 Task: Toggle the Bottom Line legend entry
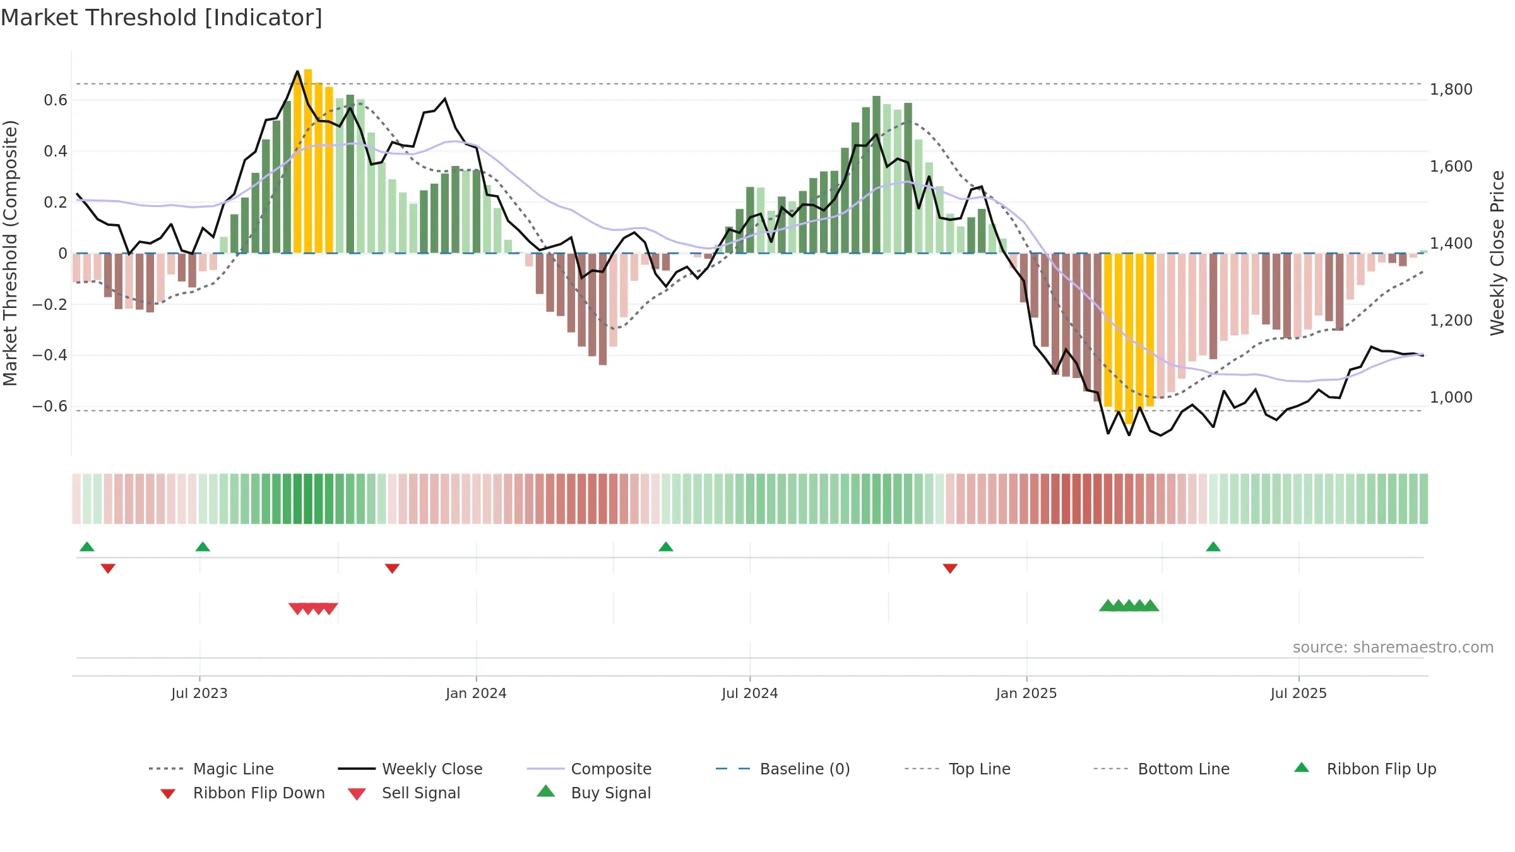[x=1161, y=769]
